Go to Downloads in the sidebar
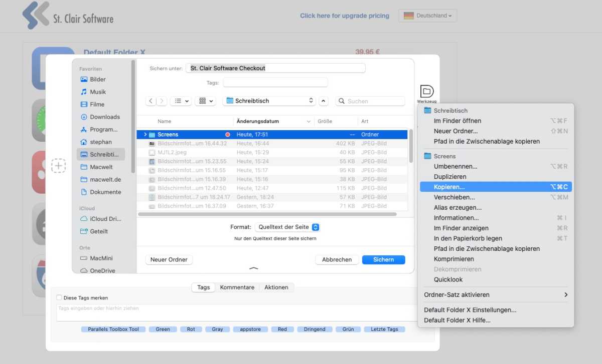 click(100, 117)
